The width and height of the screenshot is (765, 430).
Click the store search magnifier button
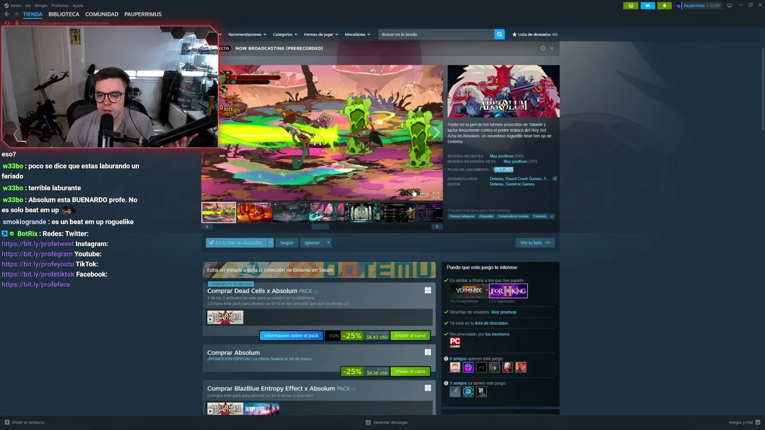pos(499,34)
